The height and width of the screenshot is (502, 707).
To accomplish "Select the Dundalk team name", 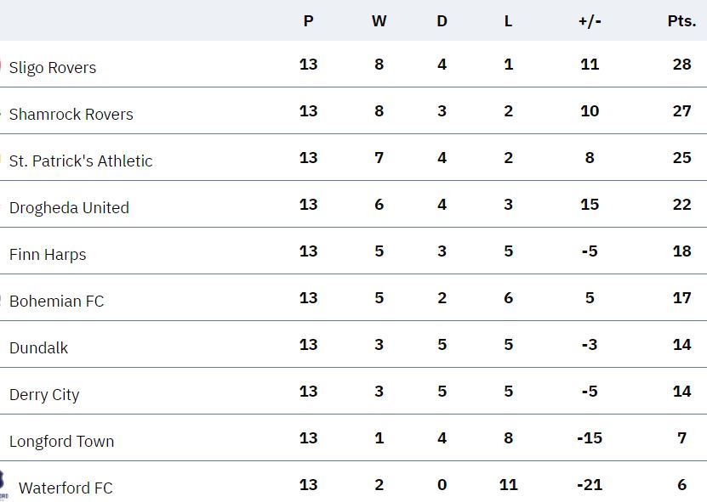I will [38, 348].
